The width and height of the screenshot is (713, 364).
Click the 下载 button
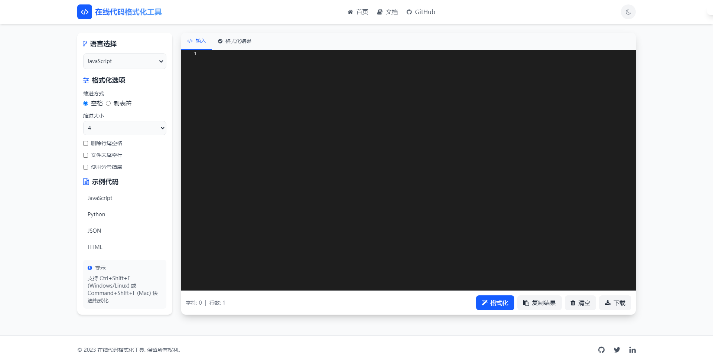point(615,303)
